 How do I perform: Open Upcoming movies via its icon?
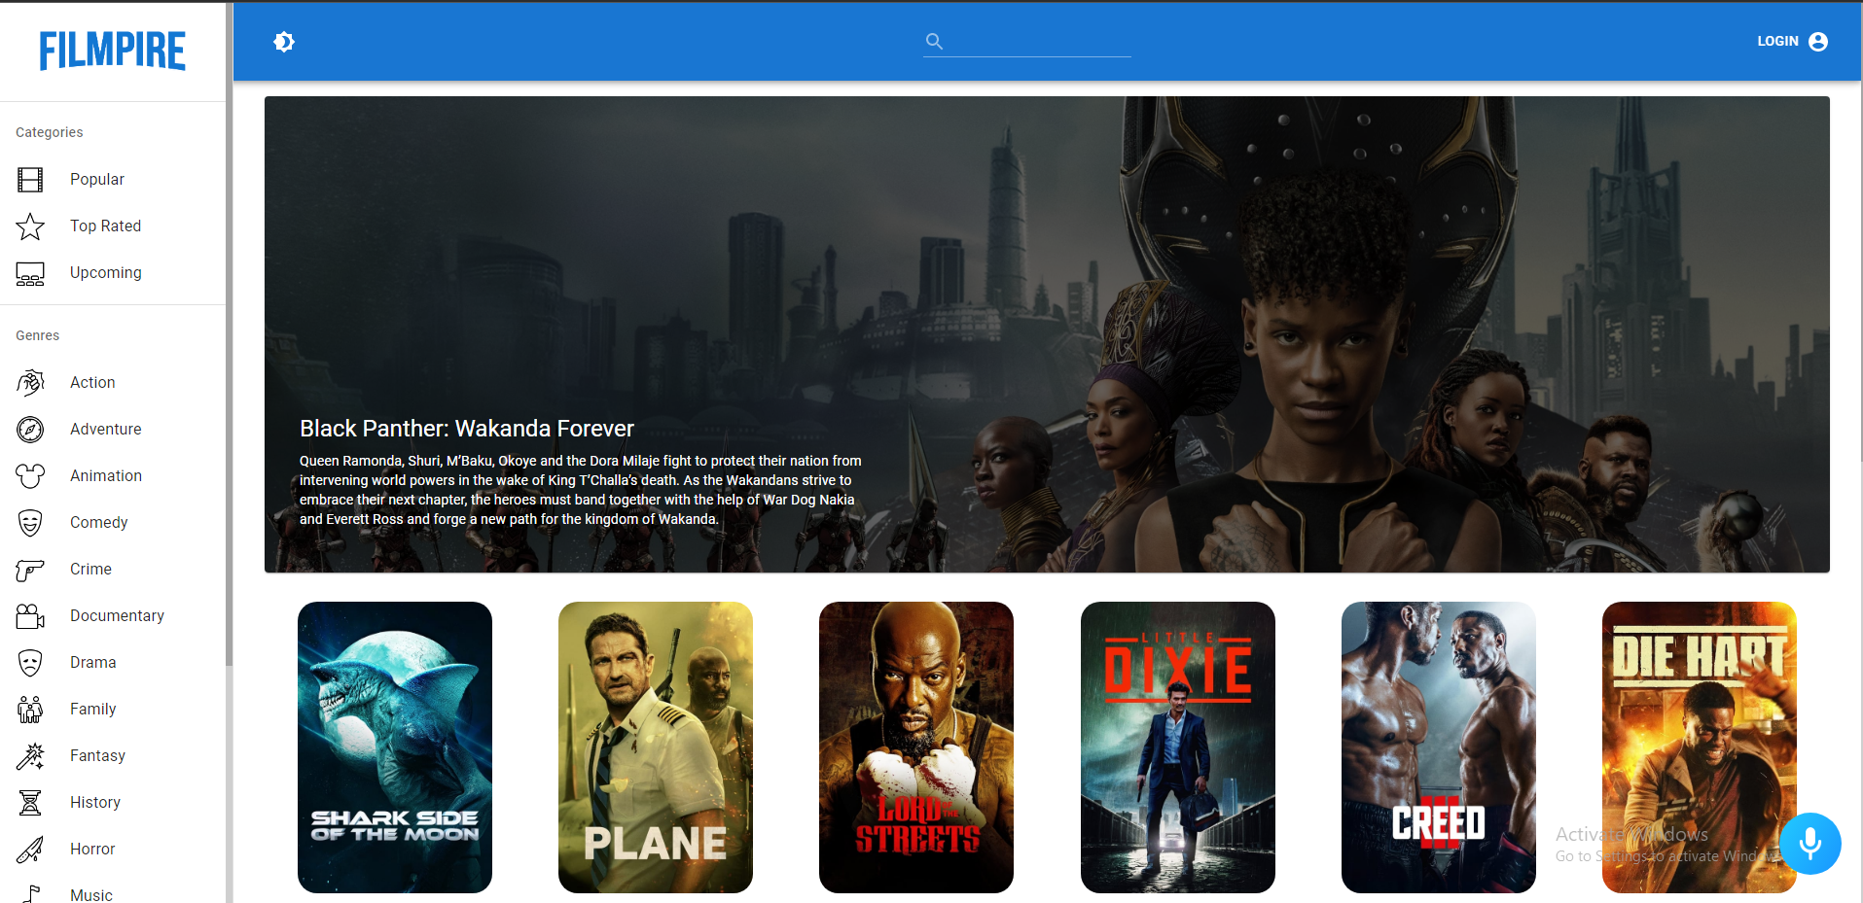(x=30, y=273)
